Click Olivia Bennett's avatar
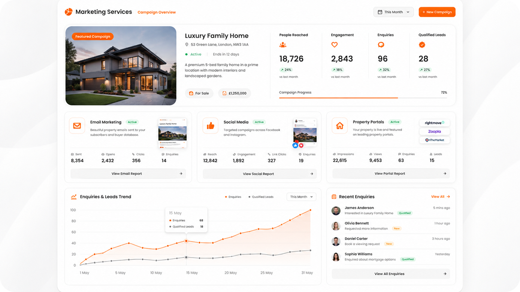The width and height of the screenshot is (520, 292). 336,226
